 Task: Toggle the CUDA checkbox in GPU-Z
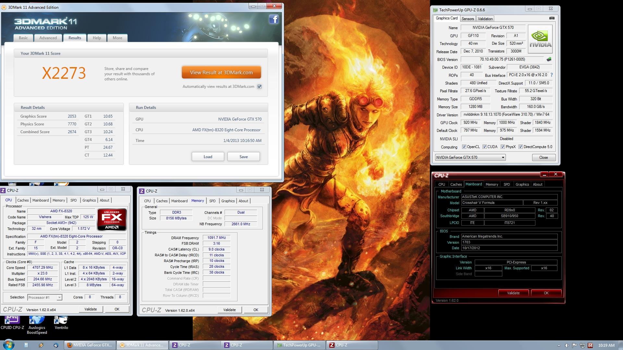[x=484, y=147]
